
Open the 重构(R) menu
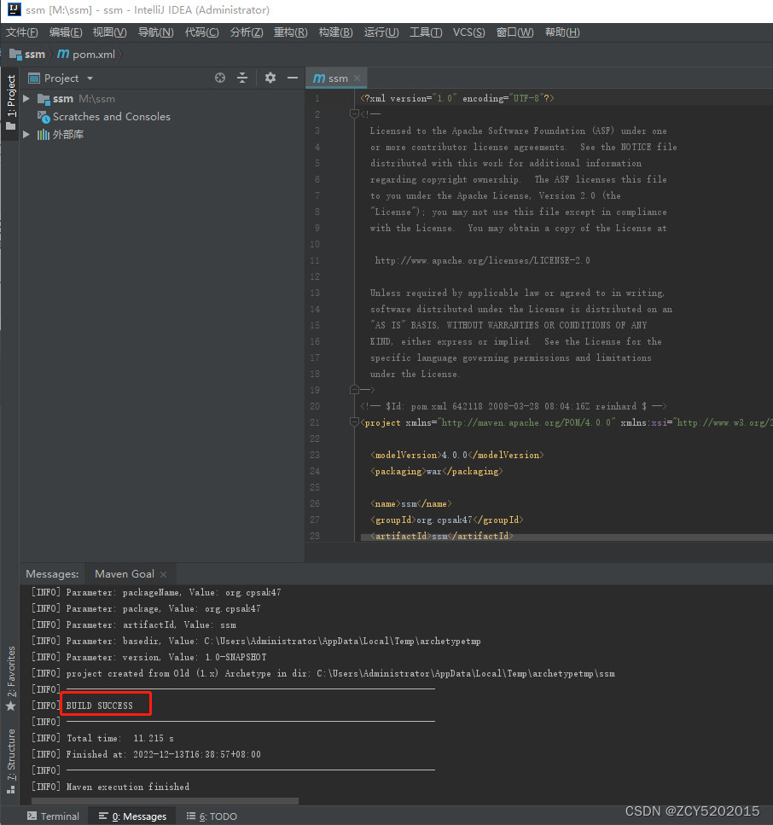[290, 32]
